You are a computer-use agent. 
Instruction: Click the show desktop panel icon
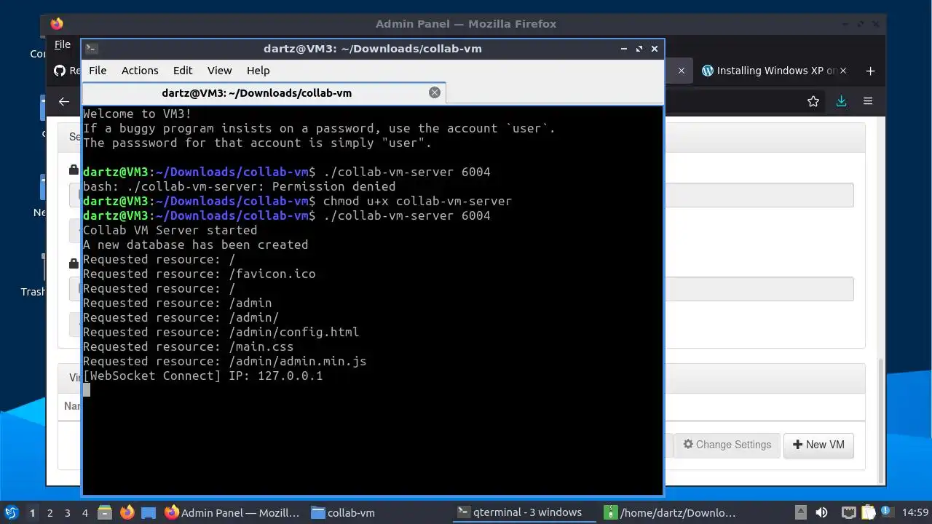click(x=149, y=512)
